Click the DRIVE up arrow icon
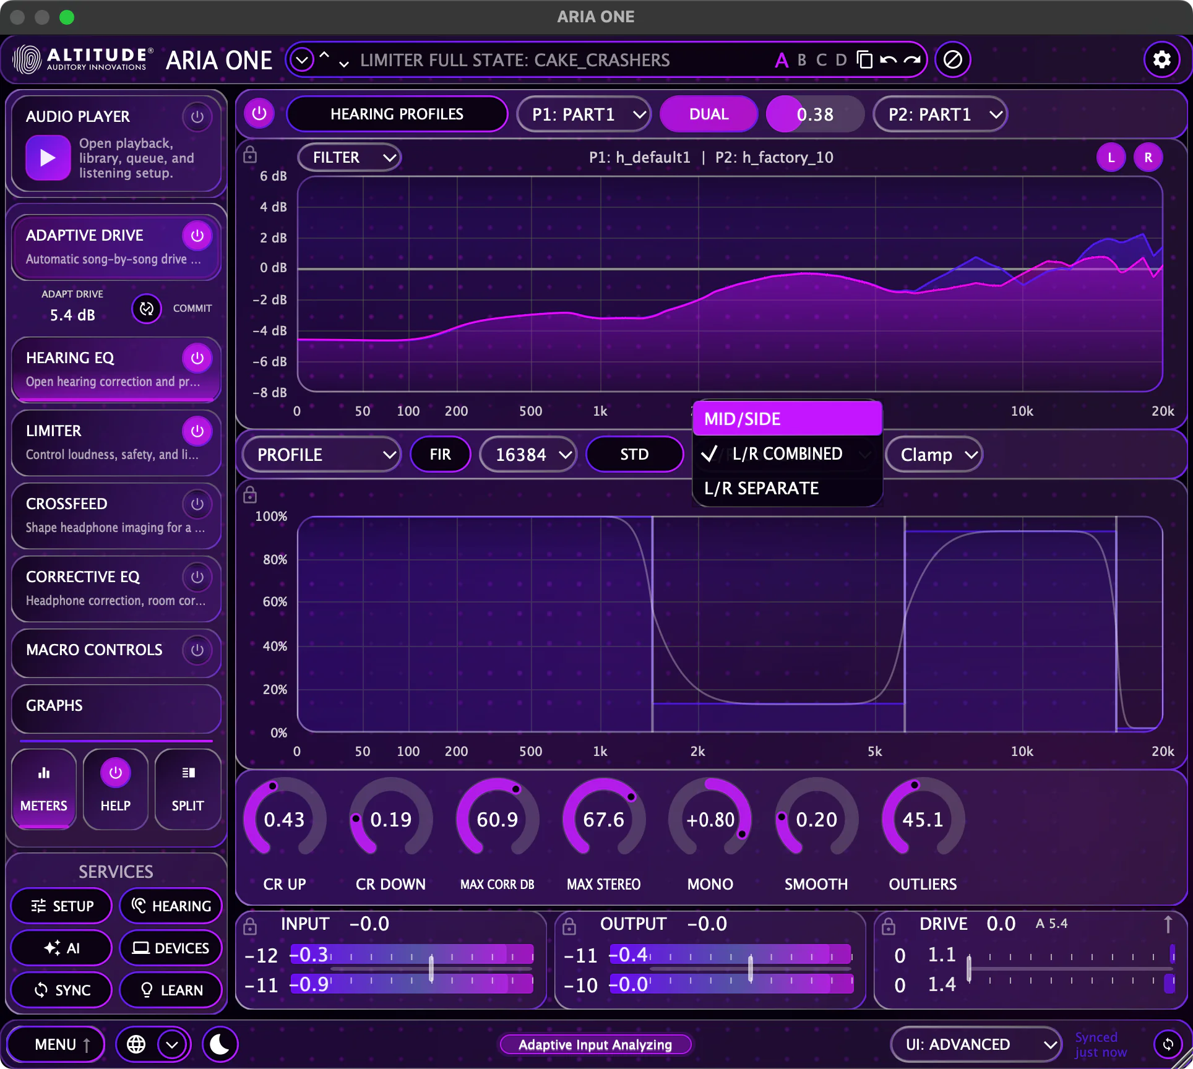 1168,924
